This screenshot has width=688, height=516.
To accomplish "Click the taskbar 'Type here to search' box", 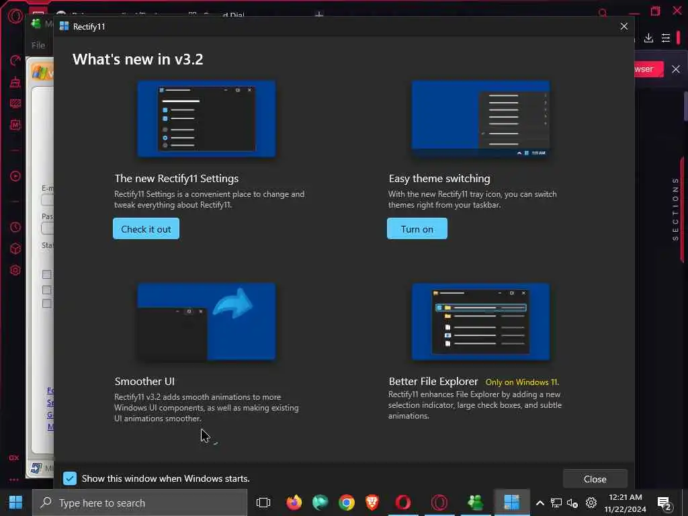I will tap(140, 503).
